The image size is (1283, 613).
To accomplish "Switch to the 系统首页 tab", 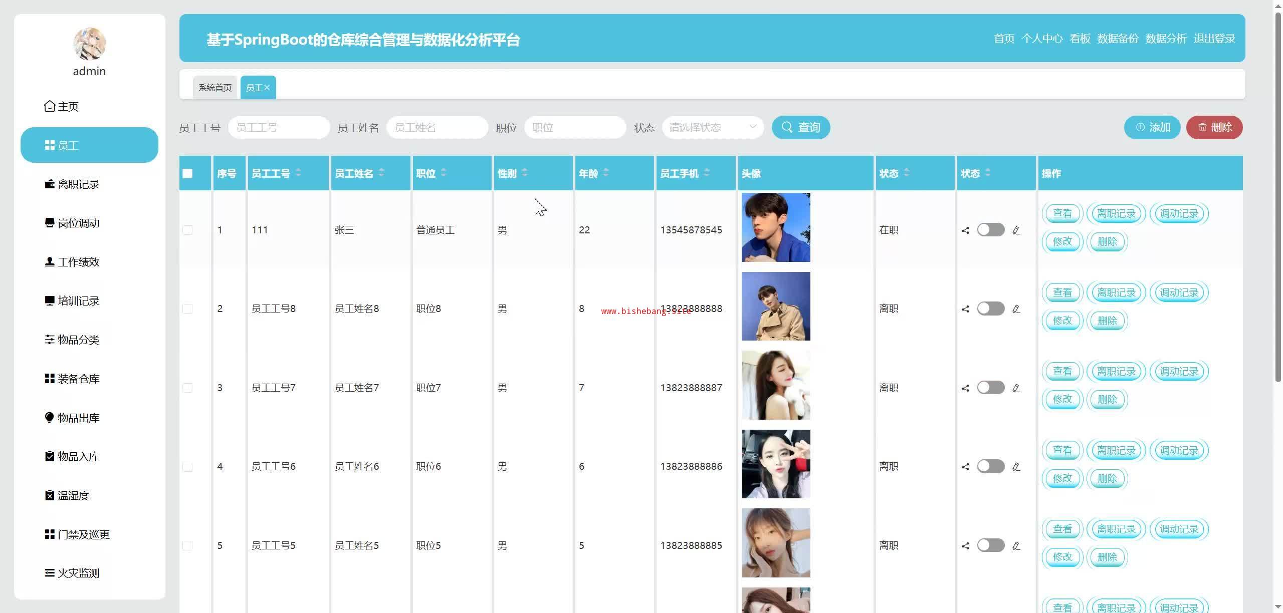I will [x=215, y=88].
